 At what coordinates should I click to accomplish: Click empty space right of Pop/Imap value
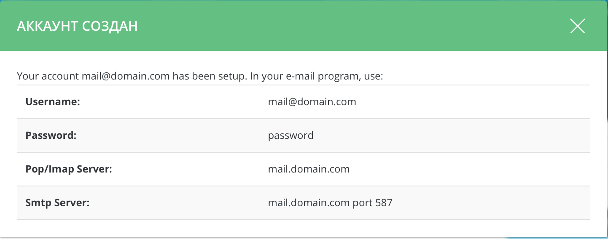tap(464, 169)
